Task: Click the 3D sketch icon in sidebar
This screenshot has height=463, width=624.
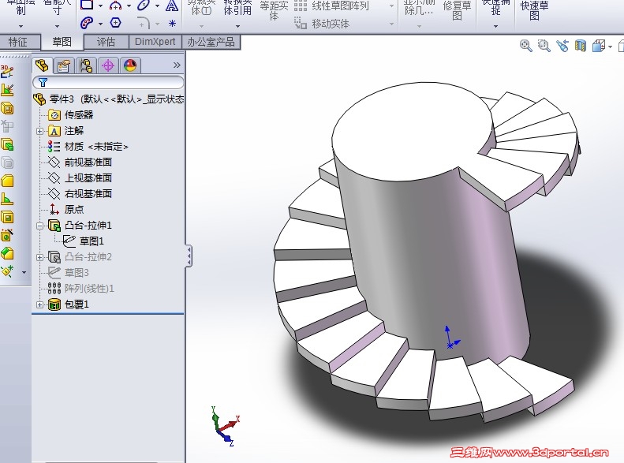Action: click(7, 72)
